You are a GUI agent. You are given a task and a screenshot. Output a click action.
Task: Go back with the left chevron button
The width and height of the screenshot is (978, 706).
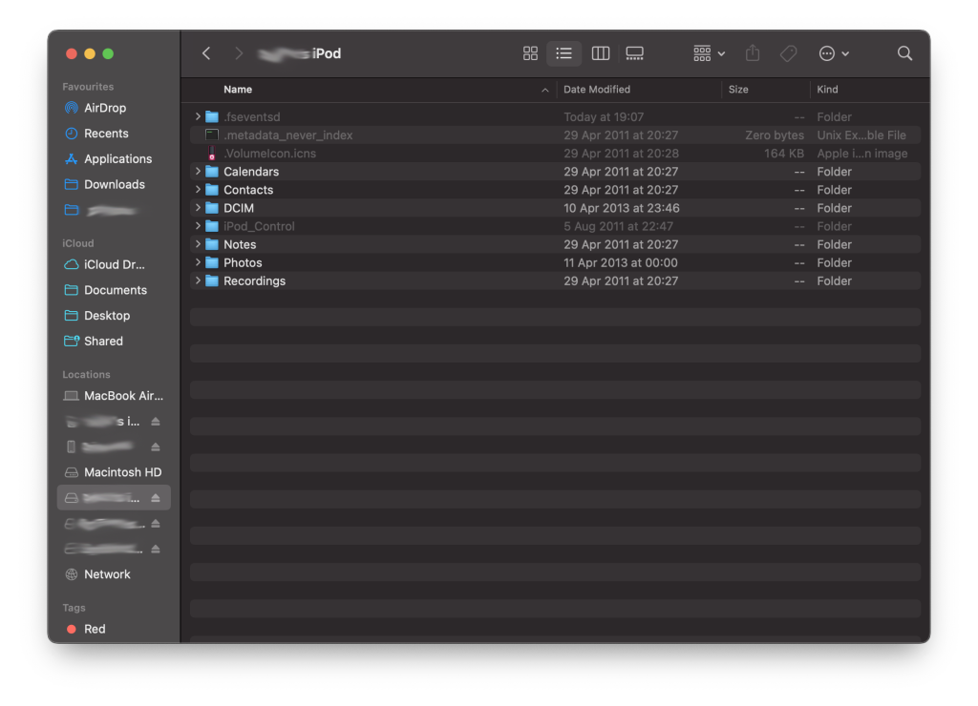point(206,53)
